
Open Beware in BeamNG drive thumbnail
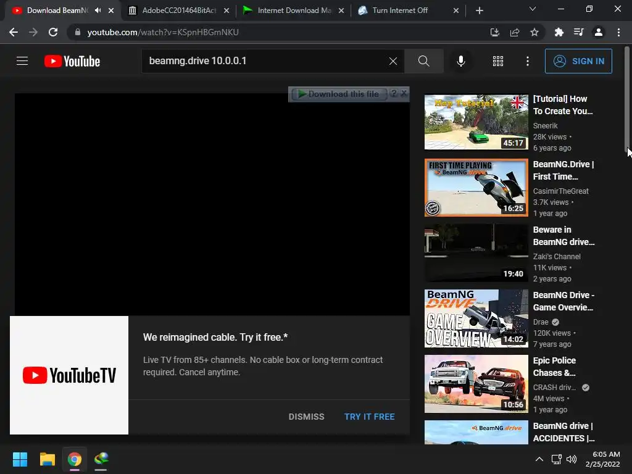[476, 253]
